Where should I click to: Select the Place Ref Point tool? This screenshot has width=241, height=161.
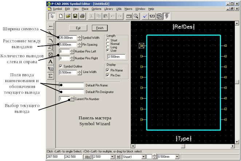[x=51, y=55]
